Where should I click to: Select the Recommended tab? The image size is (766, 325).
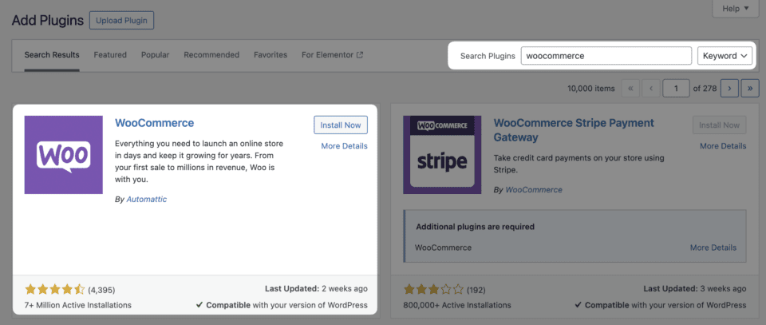(211, 55)
